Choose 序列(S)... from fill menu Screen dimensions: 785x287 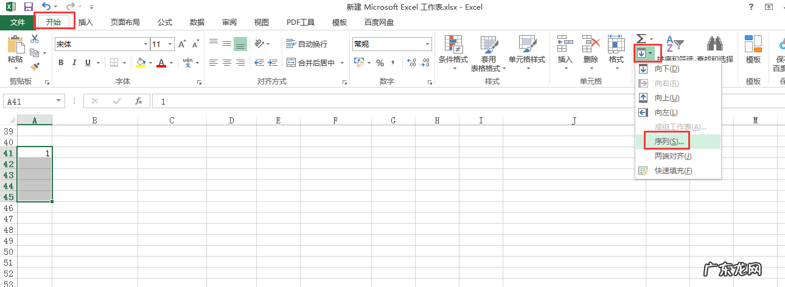point(669,142)
